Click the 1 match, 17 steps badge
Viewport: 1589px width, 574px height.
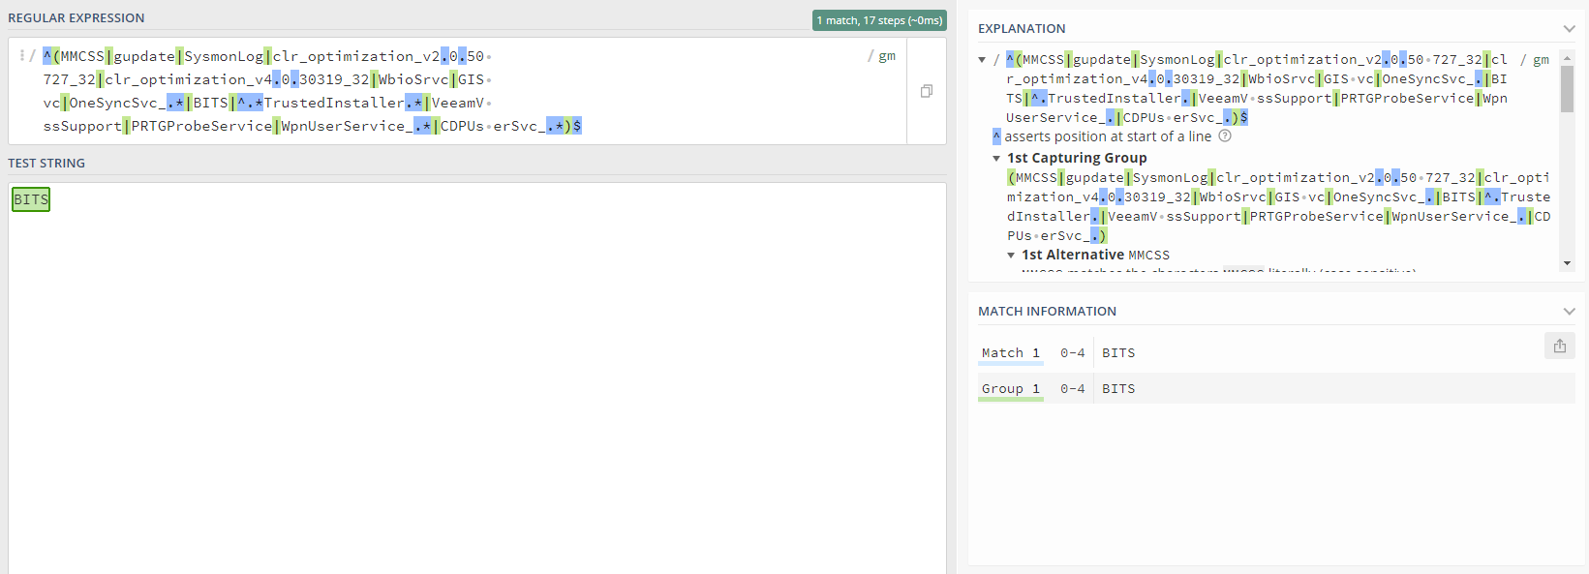click(x=879, y=20)
